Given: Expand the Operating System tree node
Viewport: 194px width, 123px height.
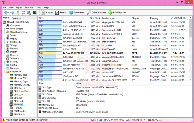Looking at the screenshot, I should tap(5, 32).
